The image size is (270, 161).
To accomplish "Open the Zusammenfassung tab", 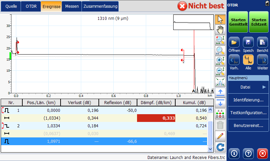I will 100,6.
